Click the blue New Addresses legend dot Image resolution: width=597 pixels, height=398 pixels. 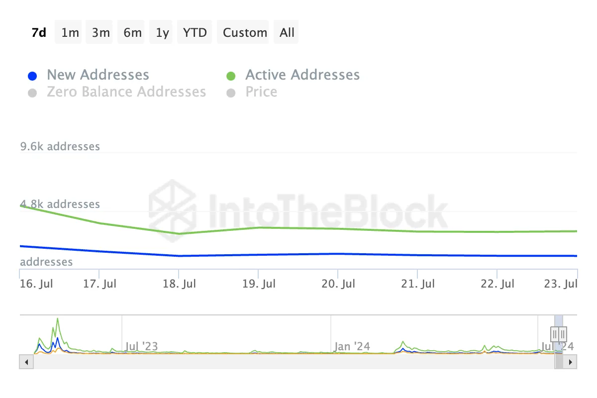[x=32, y=76]
